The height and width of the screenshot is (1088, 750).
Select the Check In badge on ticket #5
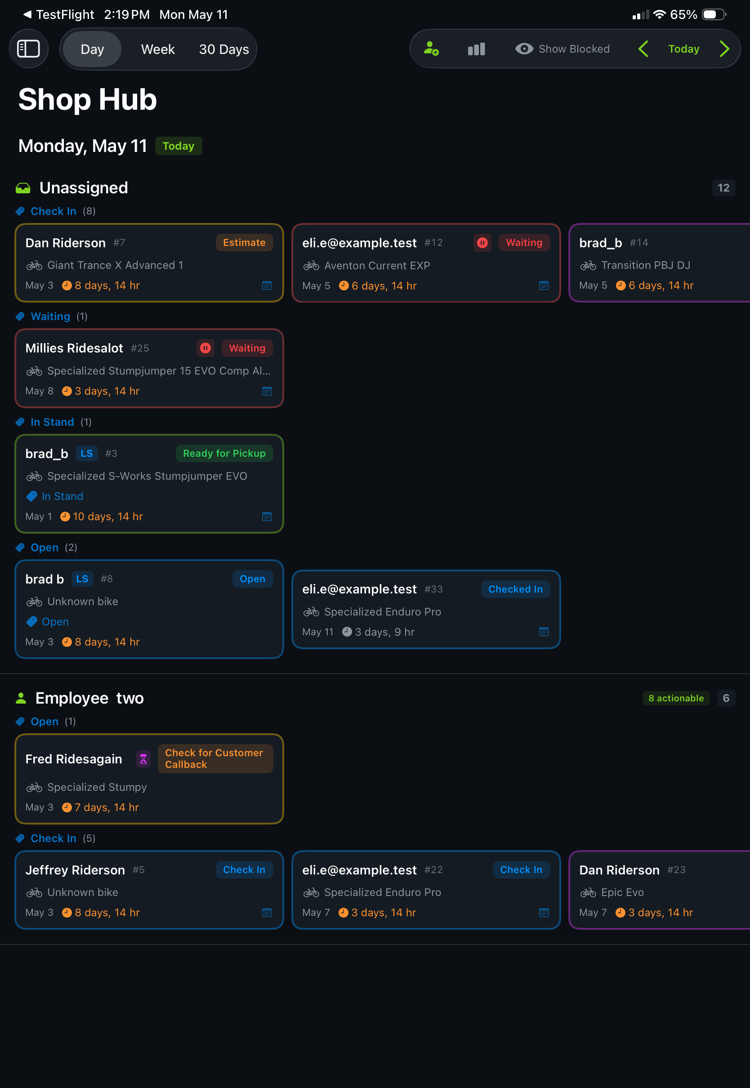click(x=244, y=870)
